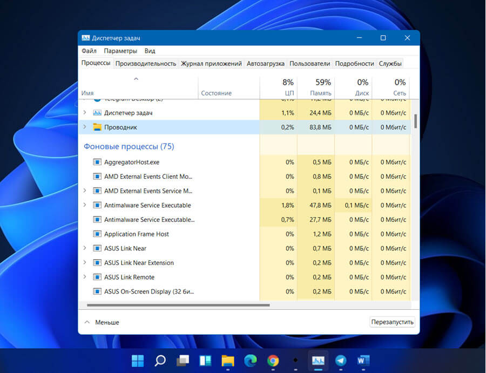The height and width of the screenshot is (373, 486).
Task: Click the horizontal scrollbar thumb
Action: click(178, 305)
